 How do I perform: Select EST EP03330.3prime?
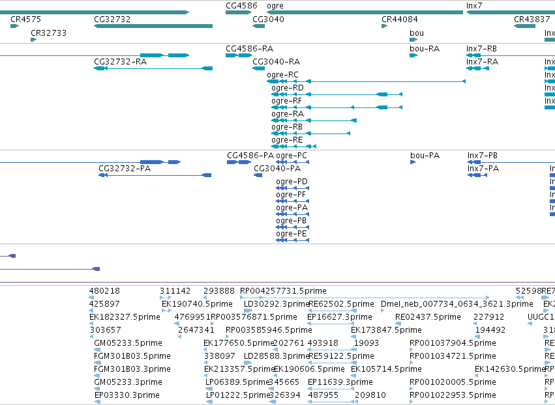coord(127,395)
